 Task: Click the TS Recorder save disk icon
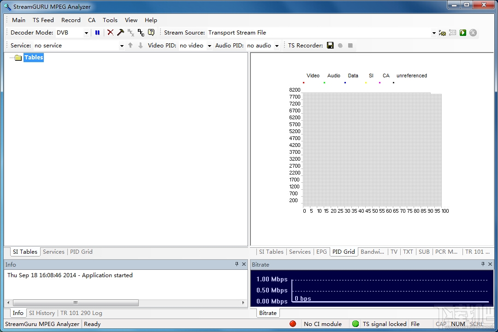pyautogui.click(x=330, y=46)
